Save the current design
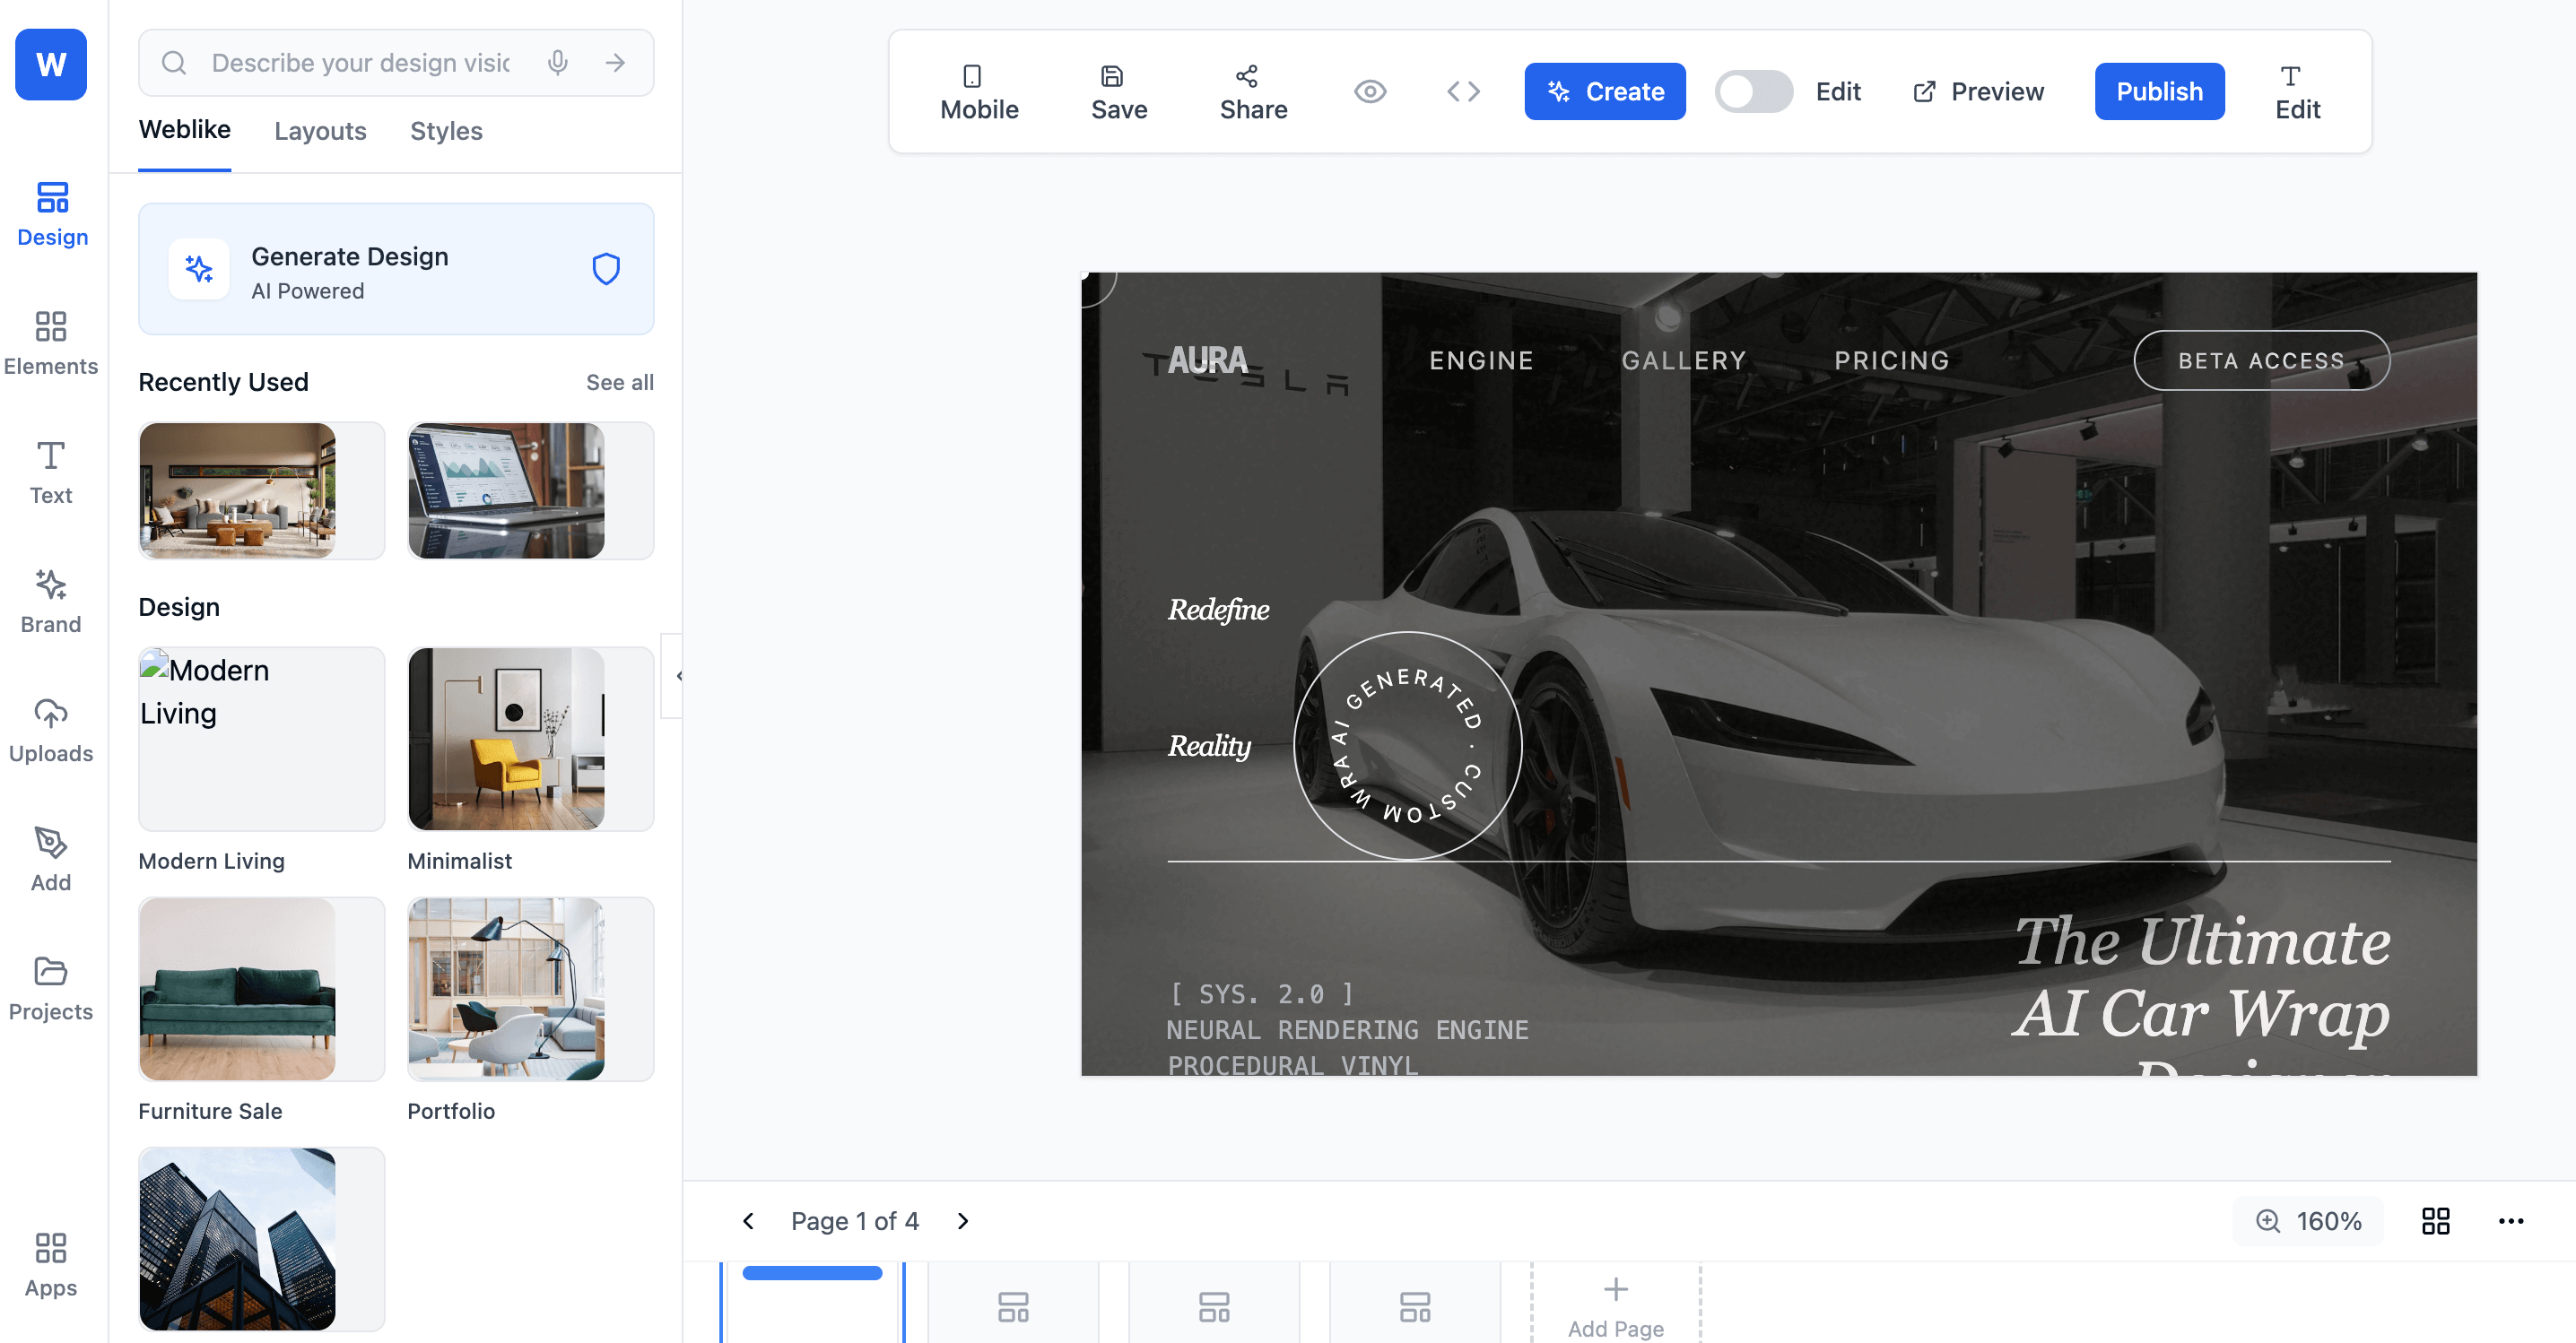Image resolution: width=2576 pixels, height=1343 pixels. [x=1118, y=91]
